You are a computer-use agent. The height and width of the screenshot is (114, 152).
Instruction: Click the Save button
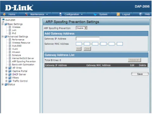(140, 74)
